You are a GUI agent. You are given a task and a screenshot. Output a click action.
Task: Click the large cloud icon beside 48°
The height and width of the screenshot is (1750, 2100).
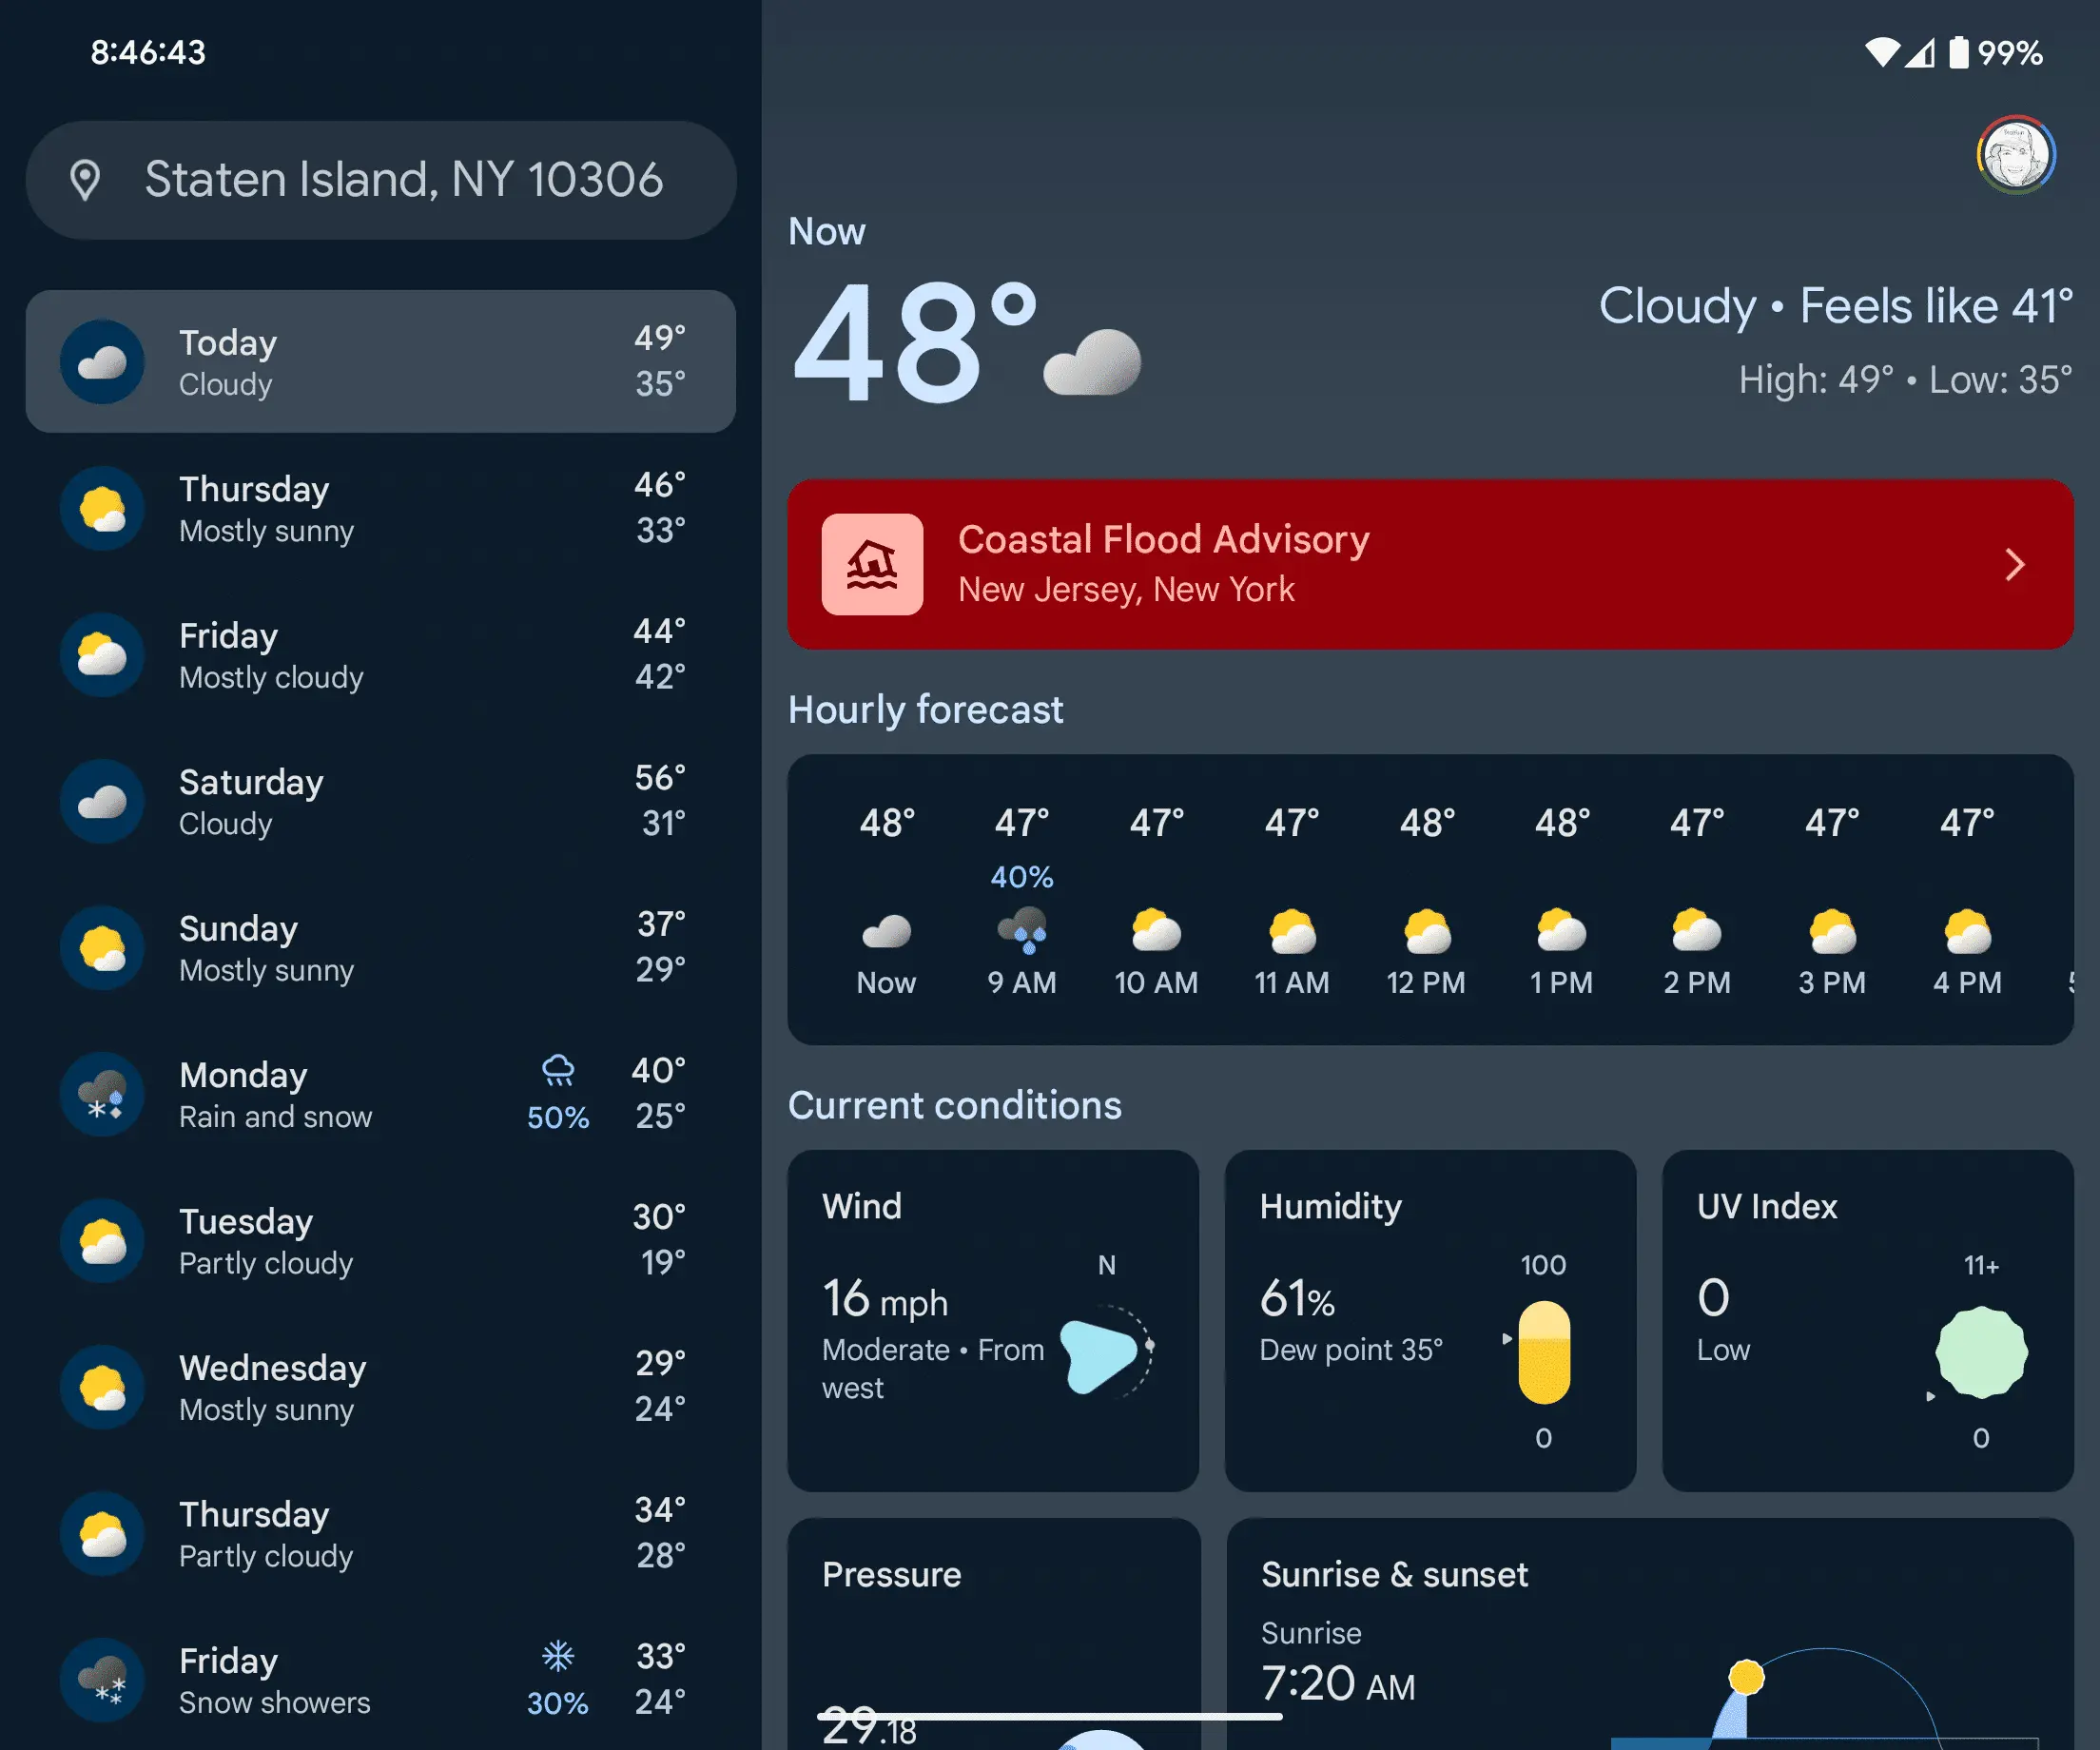coord(1092,362)
